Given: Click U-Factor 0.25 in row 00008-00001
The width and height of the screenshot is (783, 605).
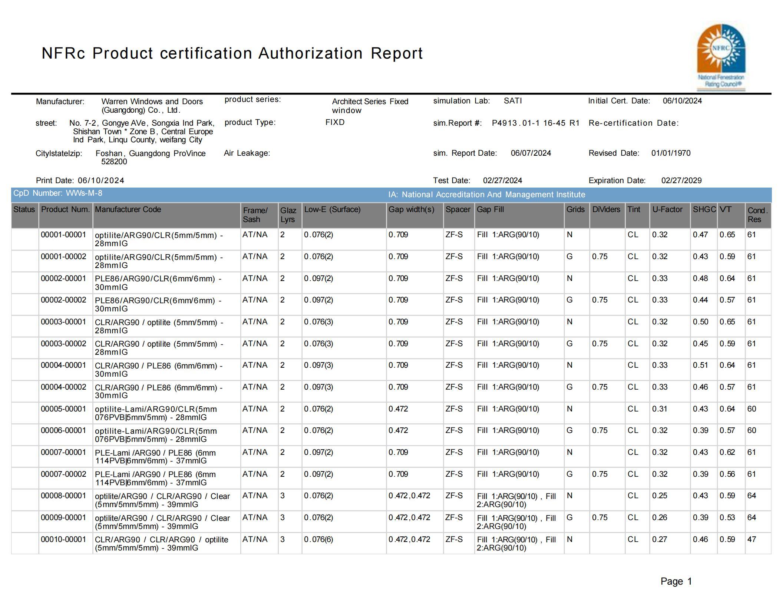Looking at the screenshot, I should point(660,496).
